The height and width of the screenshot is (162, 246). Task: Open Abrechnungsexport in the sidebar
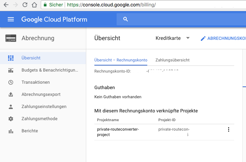[x=43, y=94]
